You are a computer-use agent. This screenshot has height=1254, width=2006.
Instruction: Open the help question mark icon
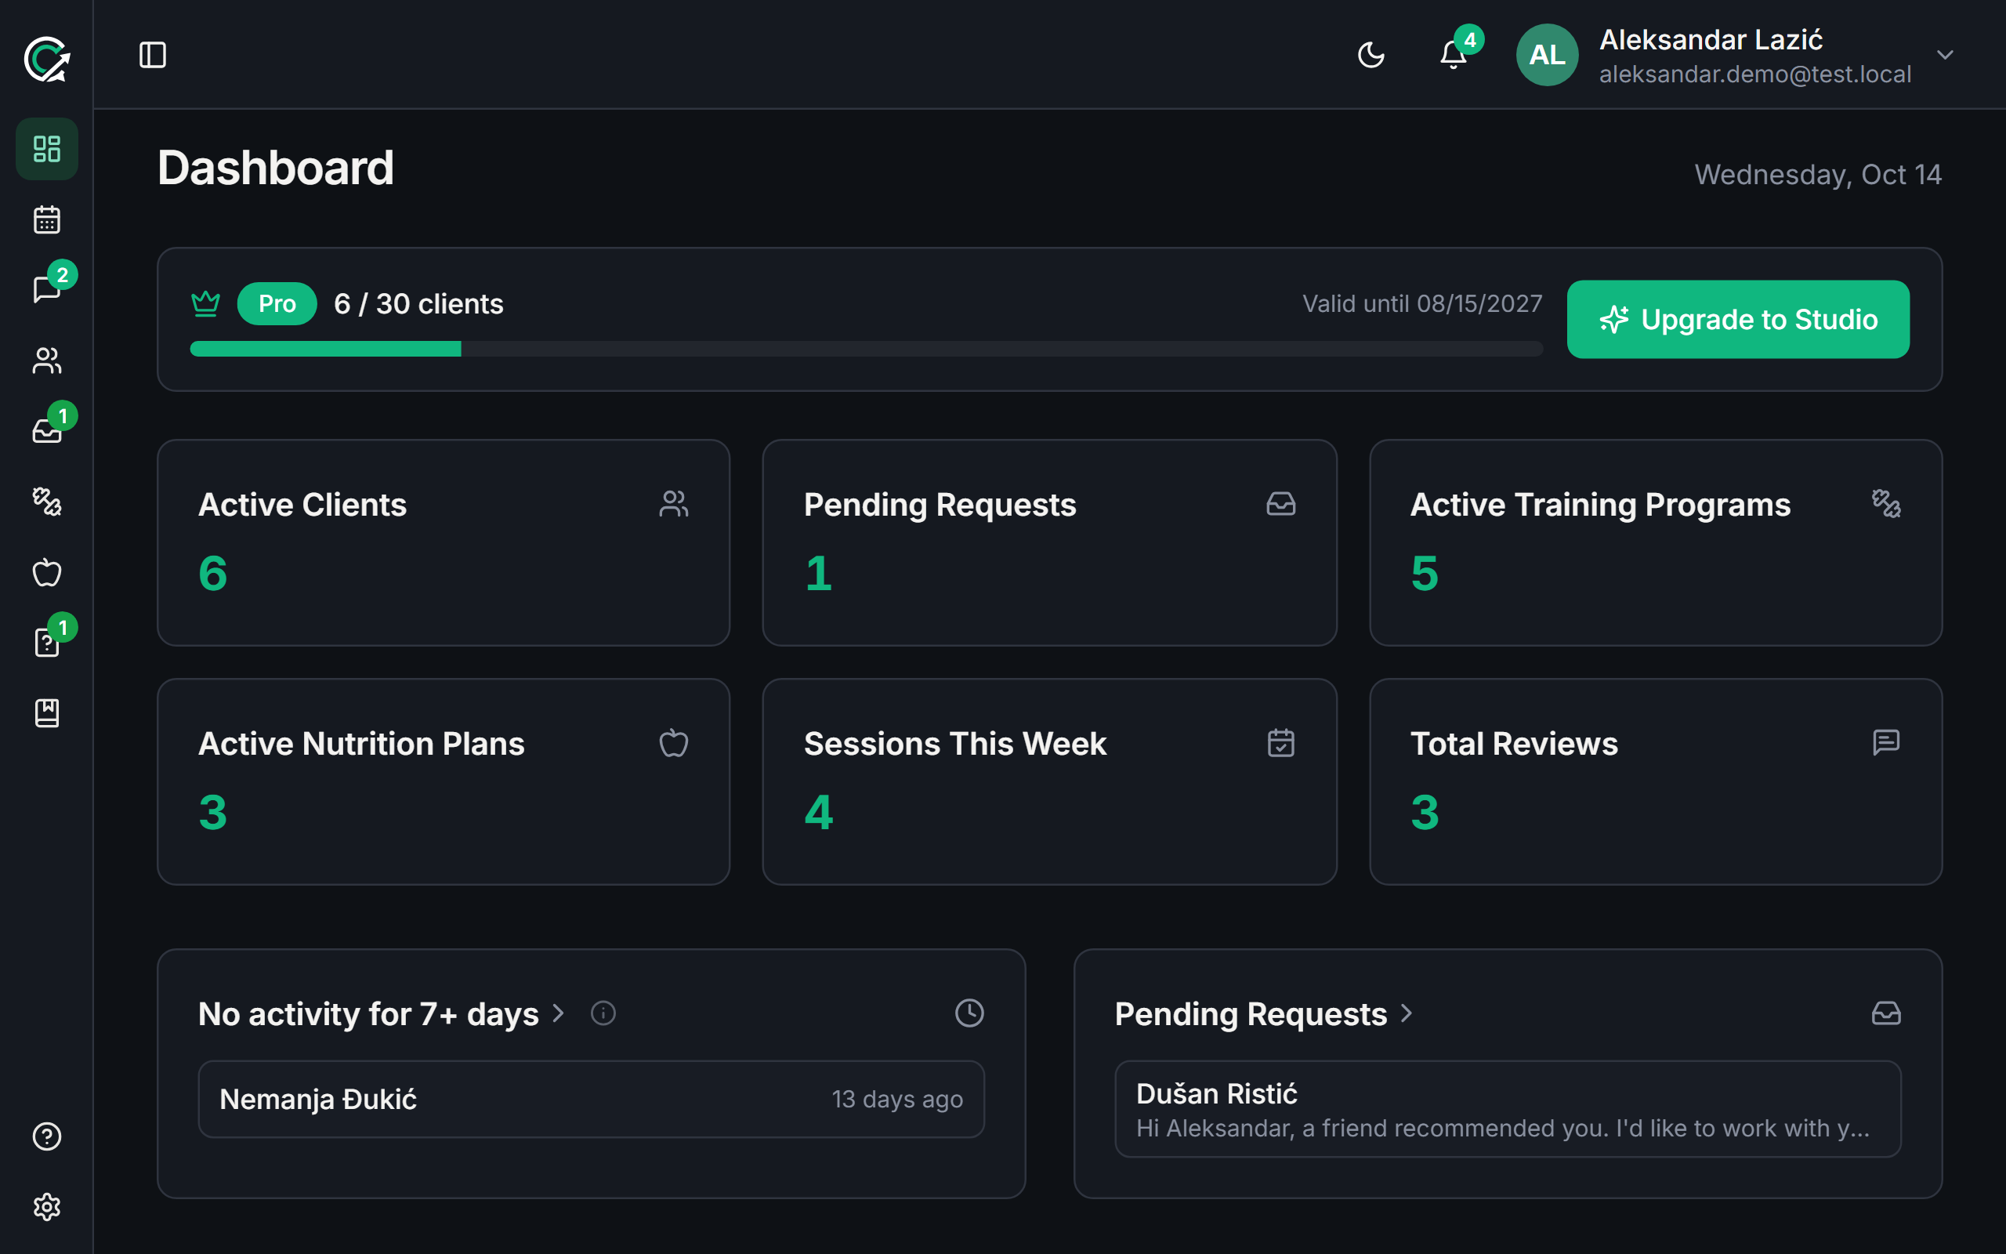(46, 1136)
